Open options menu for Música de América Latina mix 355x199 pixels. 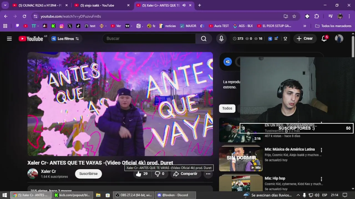(321, 150)
